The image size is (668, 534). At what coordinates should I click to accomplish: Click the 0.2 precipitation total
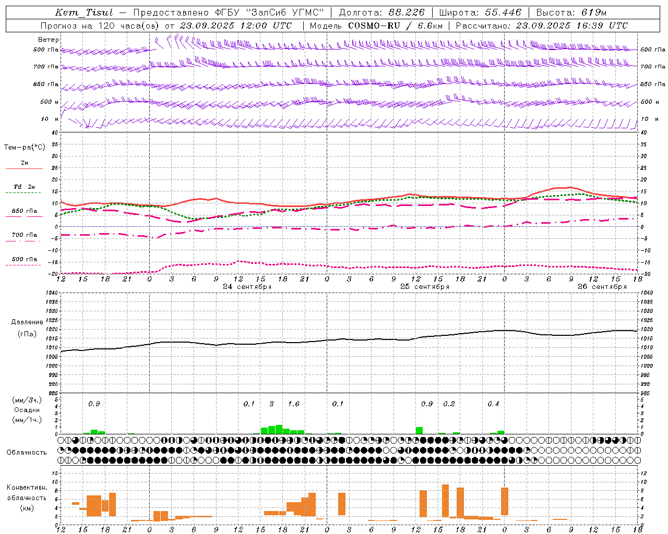(x=449, y=404)
